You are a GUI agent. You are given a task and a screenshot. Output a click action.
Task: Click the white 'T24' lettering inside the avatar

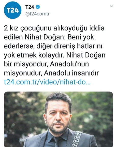[x=13, y=10]
